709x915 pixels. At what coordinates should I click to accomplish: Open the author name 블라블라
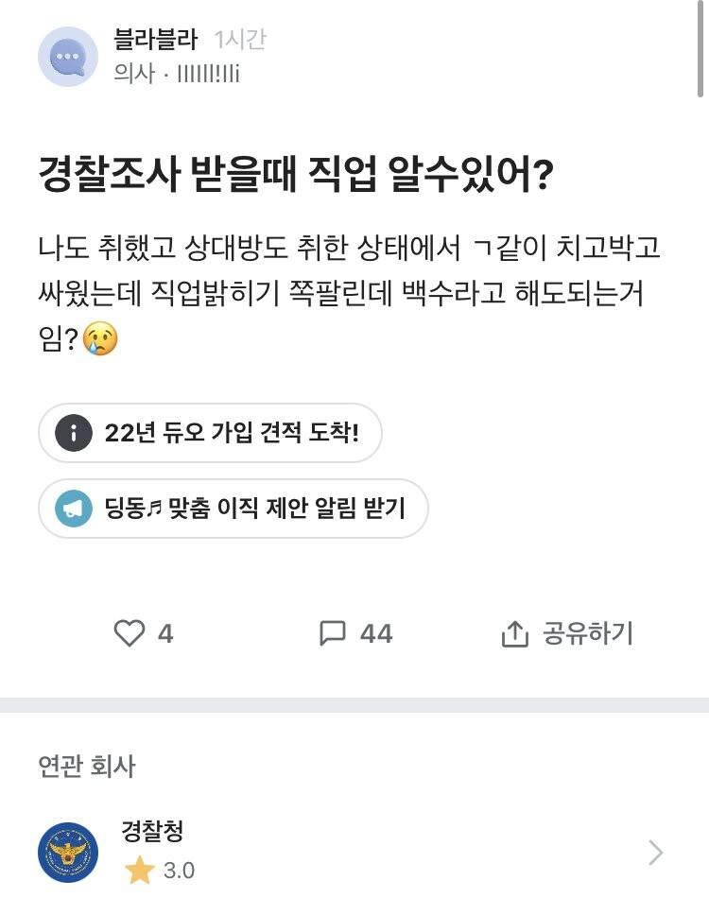point(155,40)
